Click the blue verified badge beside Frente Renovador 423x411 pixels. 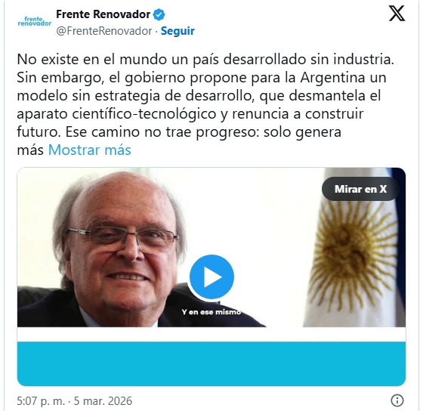point(159,14)
